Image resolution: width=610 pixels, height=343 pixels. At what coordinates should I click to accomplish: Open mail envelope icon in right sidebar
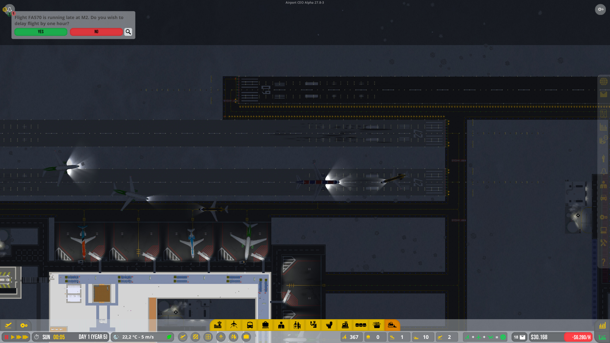tap(604, 94)
